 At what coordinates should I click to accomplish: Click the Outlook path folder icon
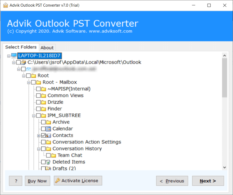[x=23, y=62]
